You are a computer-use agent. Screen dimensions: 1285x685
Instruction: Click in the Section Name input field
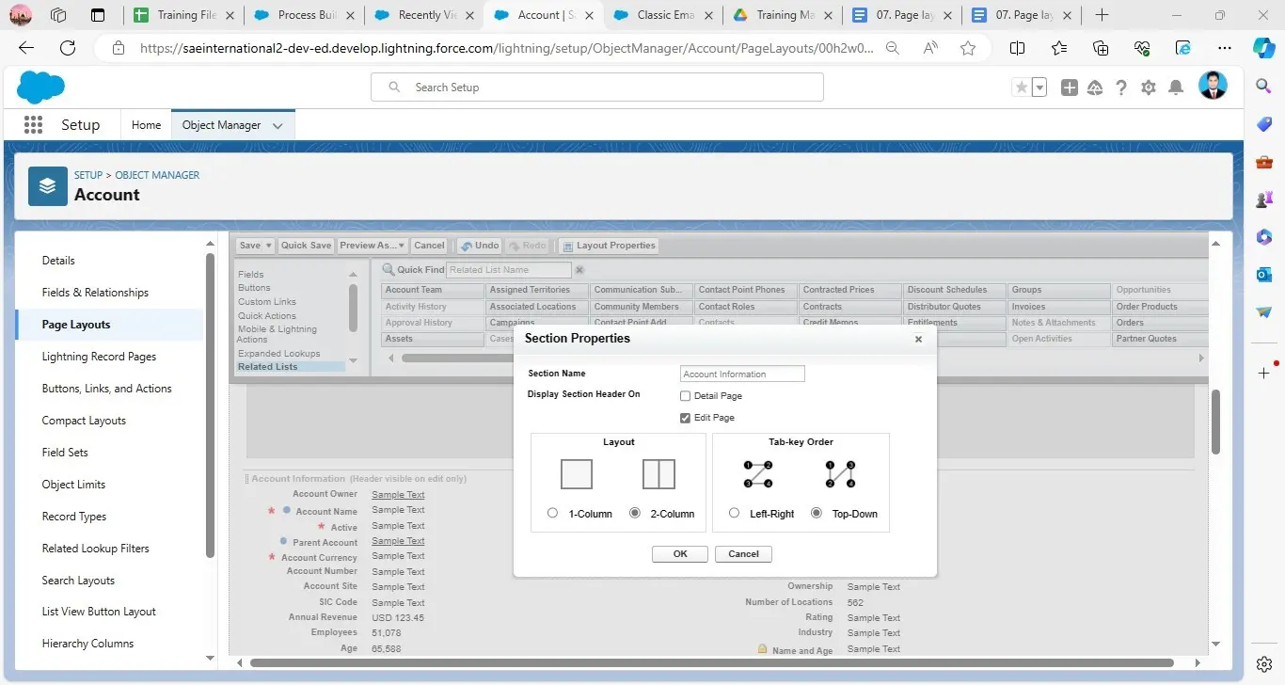(x=742, y=374)
